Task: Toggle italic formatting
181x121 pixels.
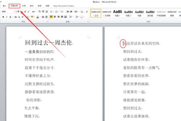Action: (7, 17)
